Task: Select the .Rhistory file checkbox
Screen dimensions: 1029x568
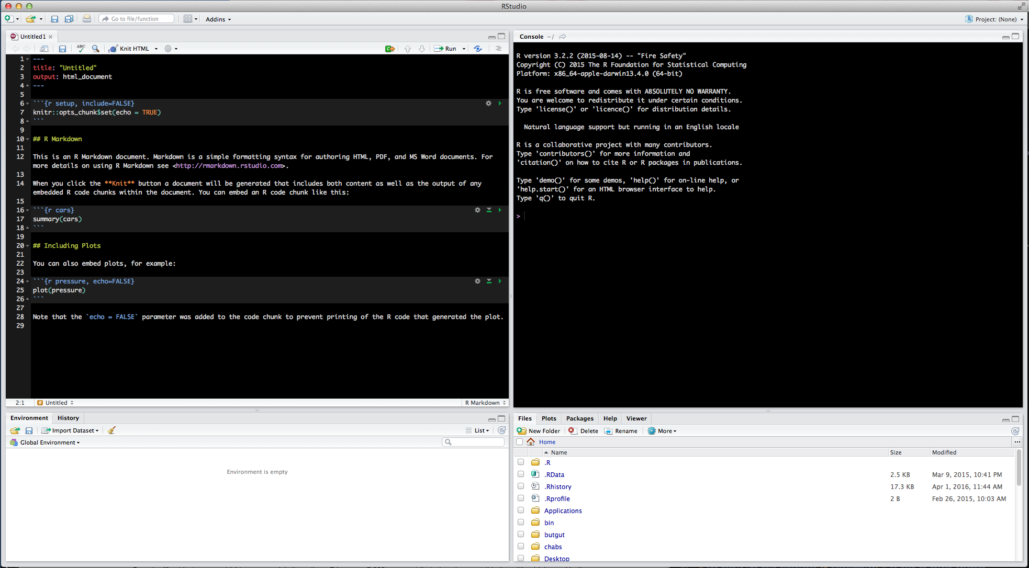Action: point(521,486)
